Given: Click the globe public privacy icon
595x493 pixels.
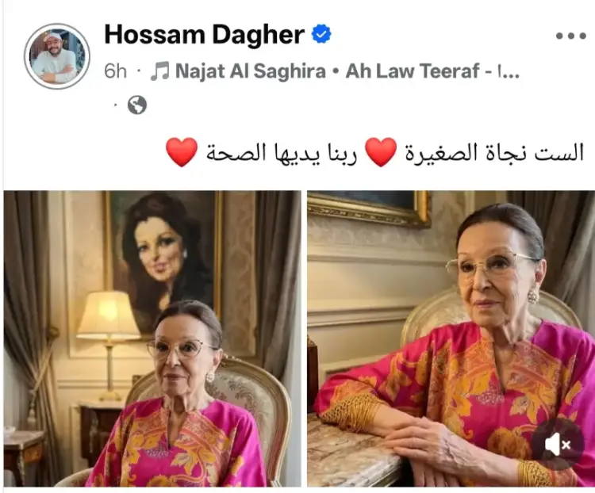Looking at the screenshot, I should click(x=137, y=105).
